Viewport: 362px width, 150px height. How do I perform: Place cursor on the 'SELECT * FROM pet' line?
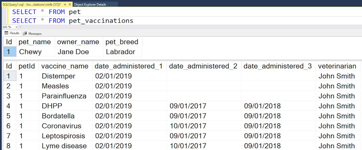coord(47,12)
